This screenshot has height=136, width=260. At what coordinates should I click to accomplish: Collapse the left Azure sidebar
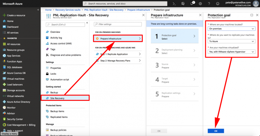38,10
